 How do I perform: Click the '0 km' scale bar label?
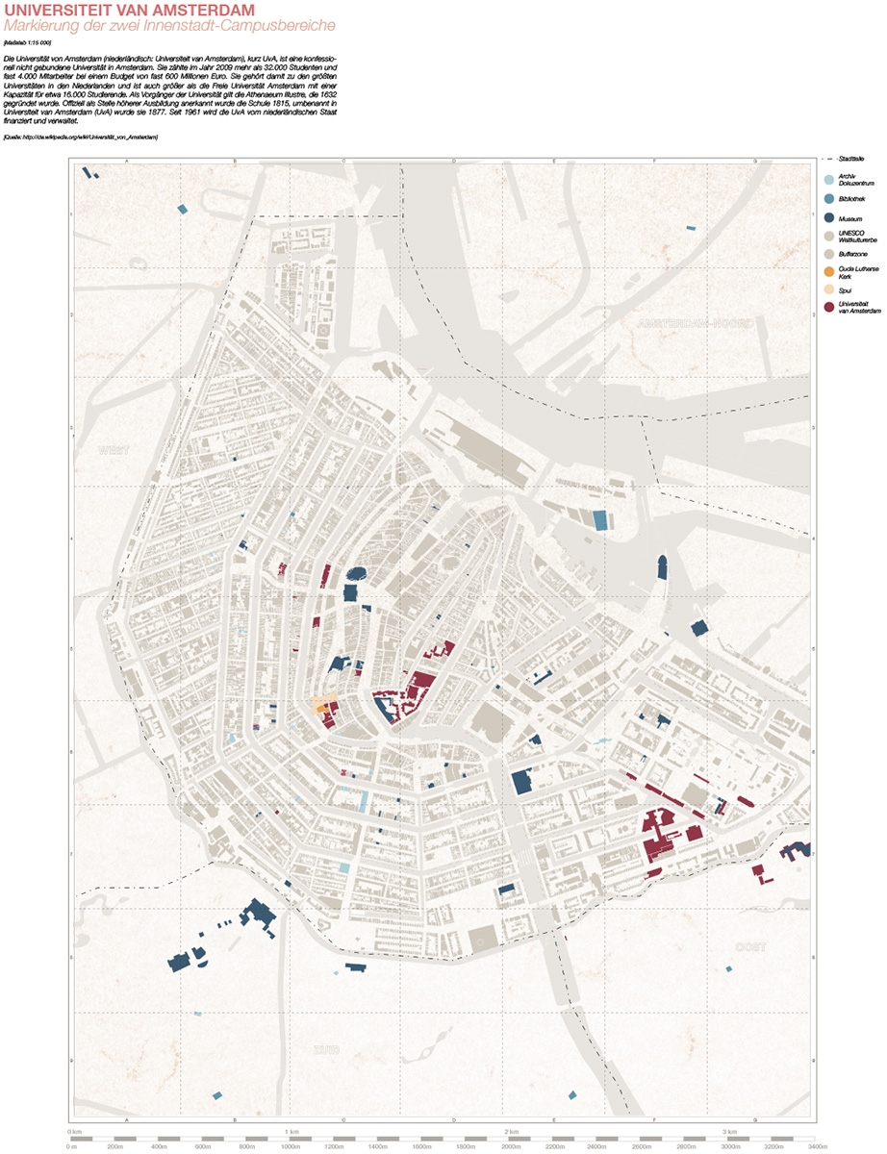pyautogui.click(x=74, y=1130)
